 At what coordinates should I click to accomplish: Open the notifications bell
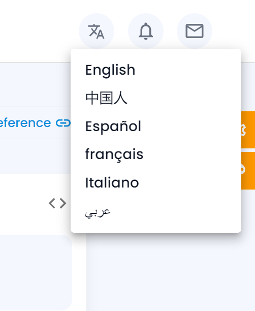146,31
